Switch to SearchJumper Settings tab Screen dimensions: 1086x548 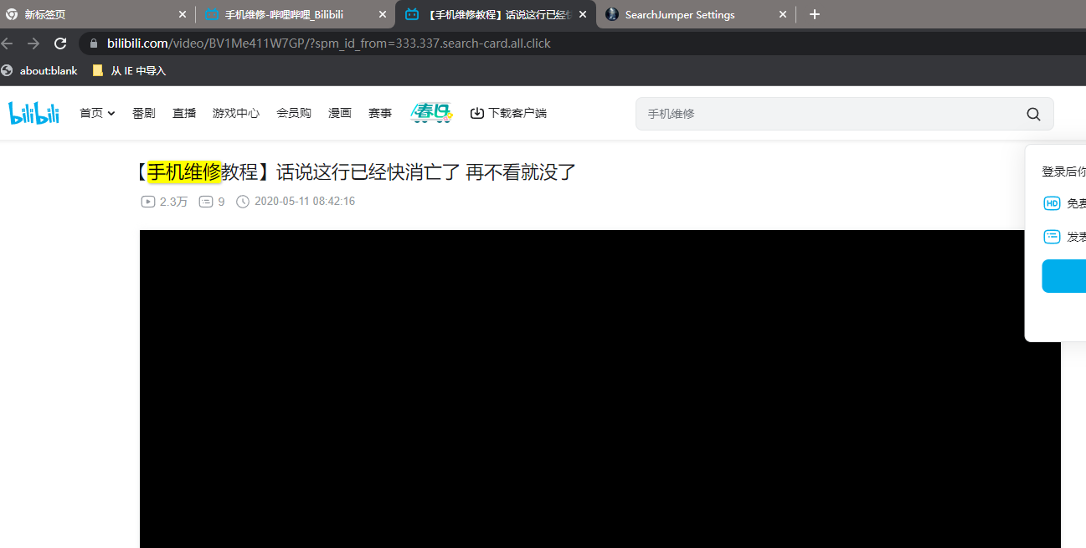click(696, 14)
